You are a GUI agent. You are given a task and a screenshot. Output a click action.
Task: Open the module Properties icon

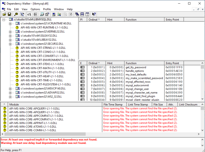click(47, 14)
